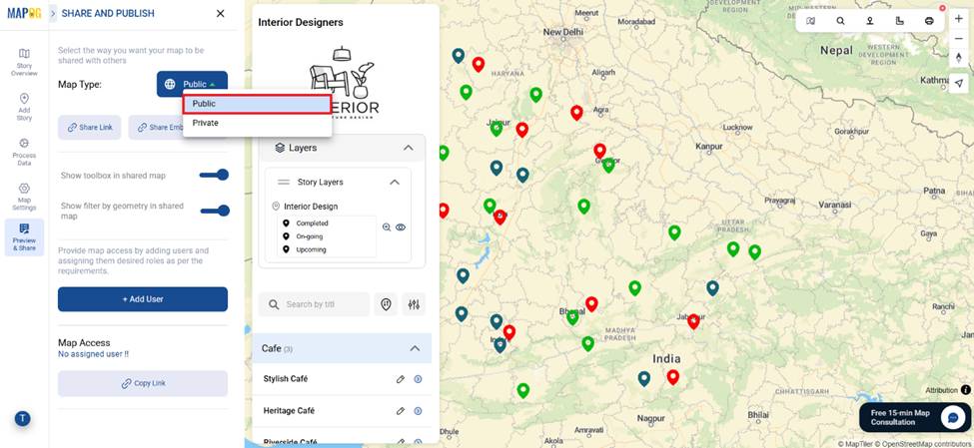Viewport: 974px width, 448px height.
Task: Click the Copy Link button
Action: click(143, 383)
